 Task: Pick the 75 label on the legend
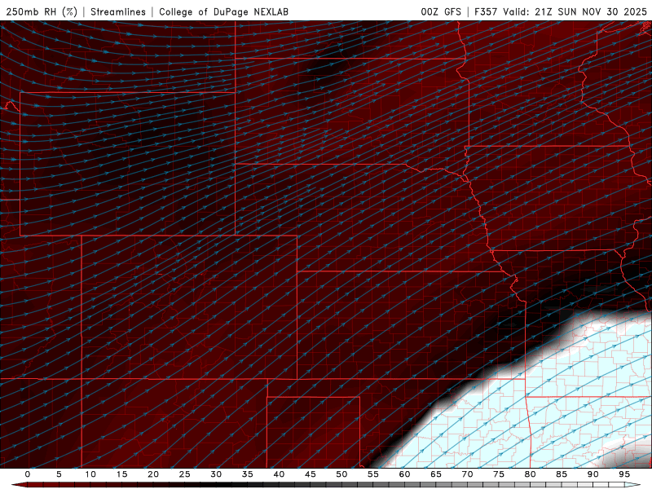pyautogui.click(x=499, y=474)
